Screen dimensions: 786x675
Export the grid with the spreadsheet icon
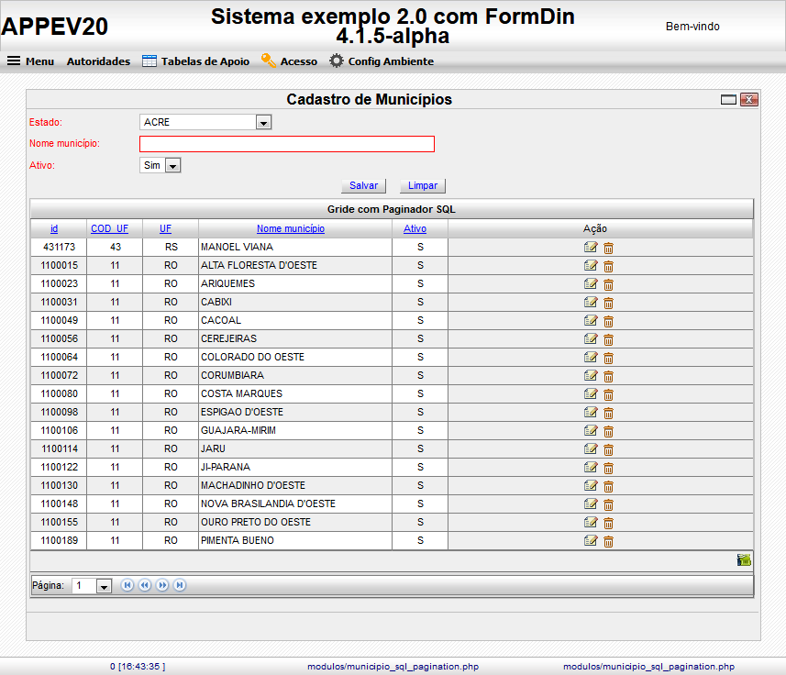click(743, 559)
